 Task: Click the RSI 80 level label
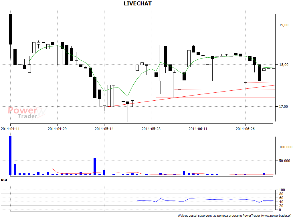point(282,194)
